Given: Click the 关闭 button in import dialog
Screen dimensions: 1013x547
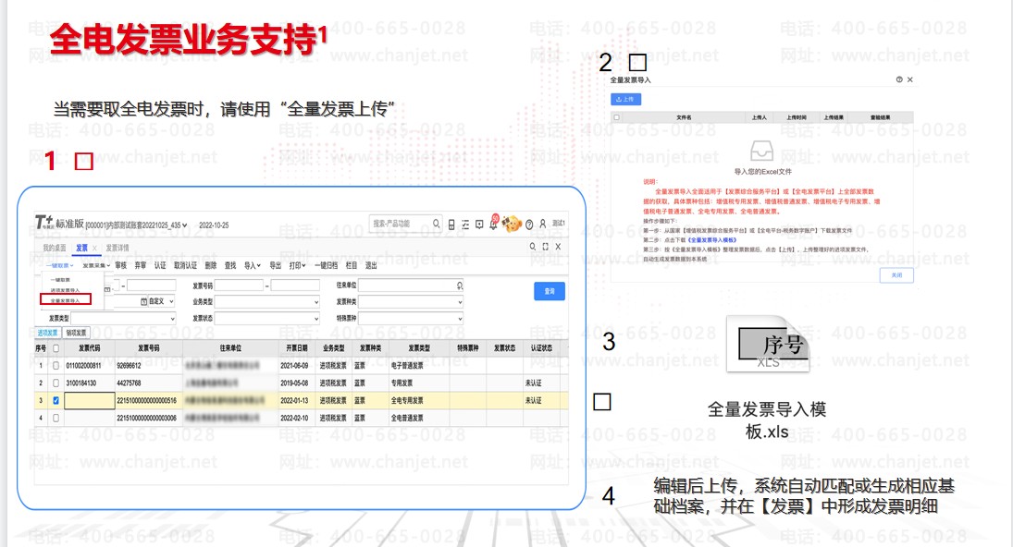Looking at the screenshot, I should pyautogui.click(x=896, y=275).
